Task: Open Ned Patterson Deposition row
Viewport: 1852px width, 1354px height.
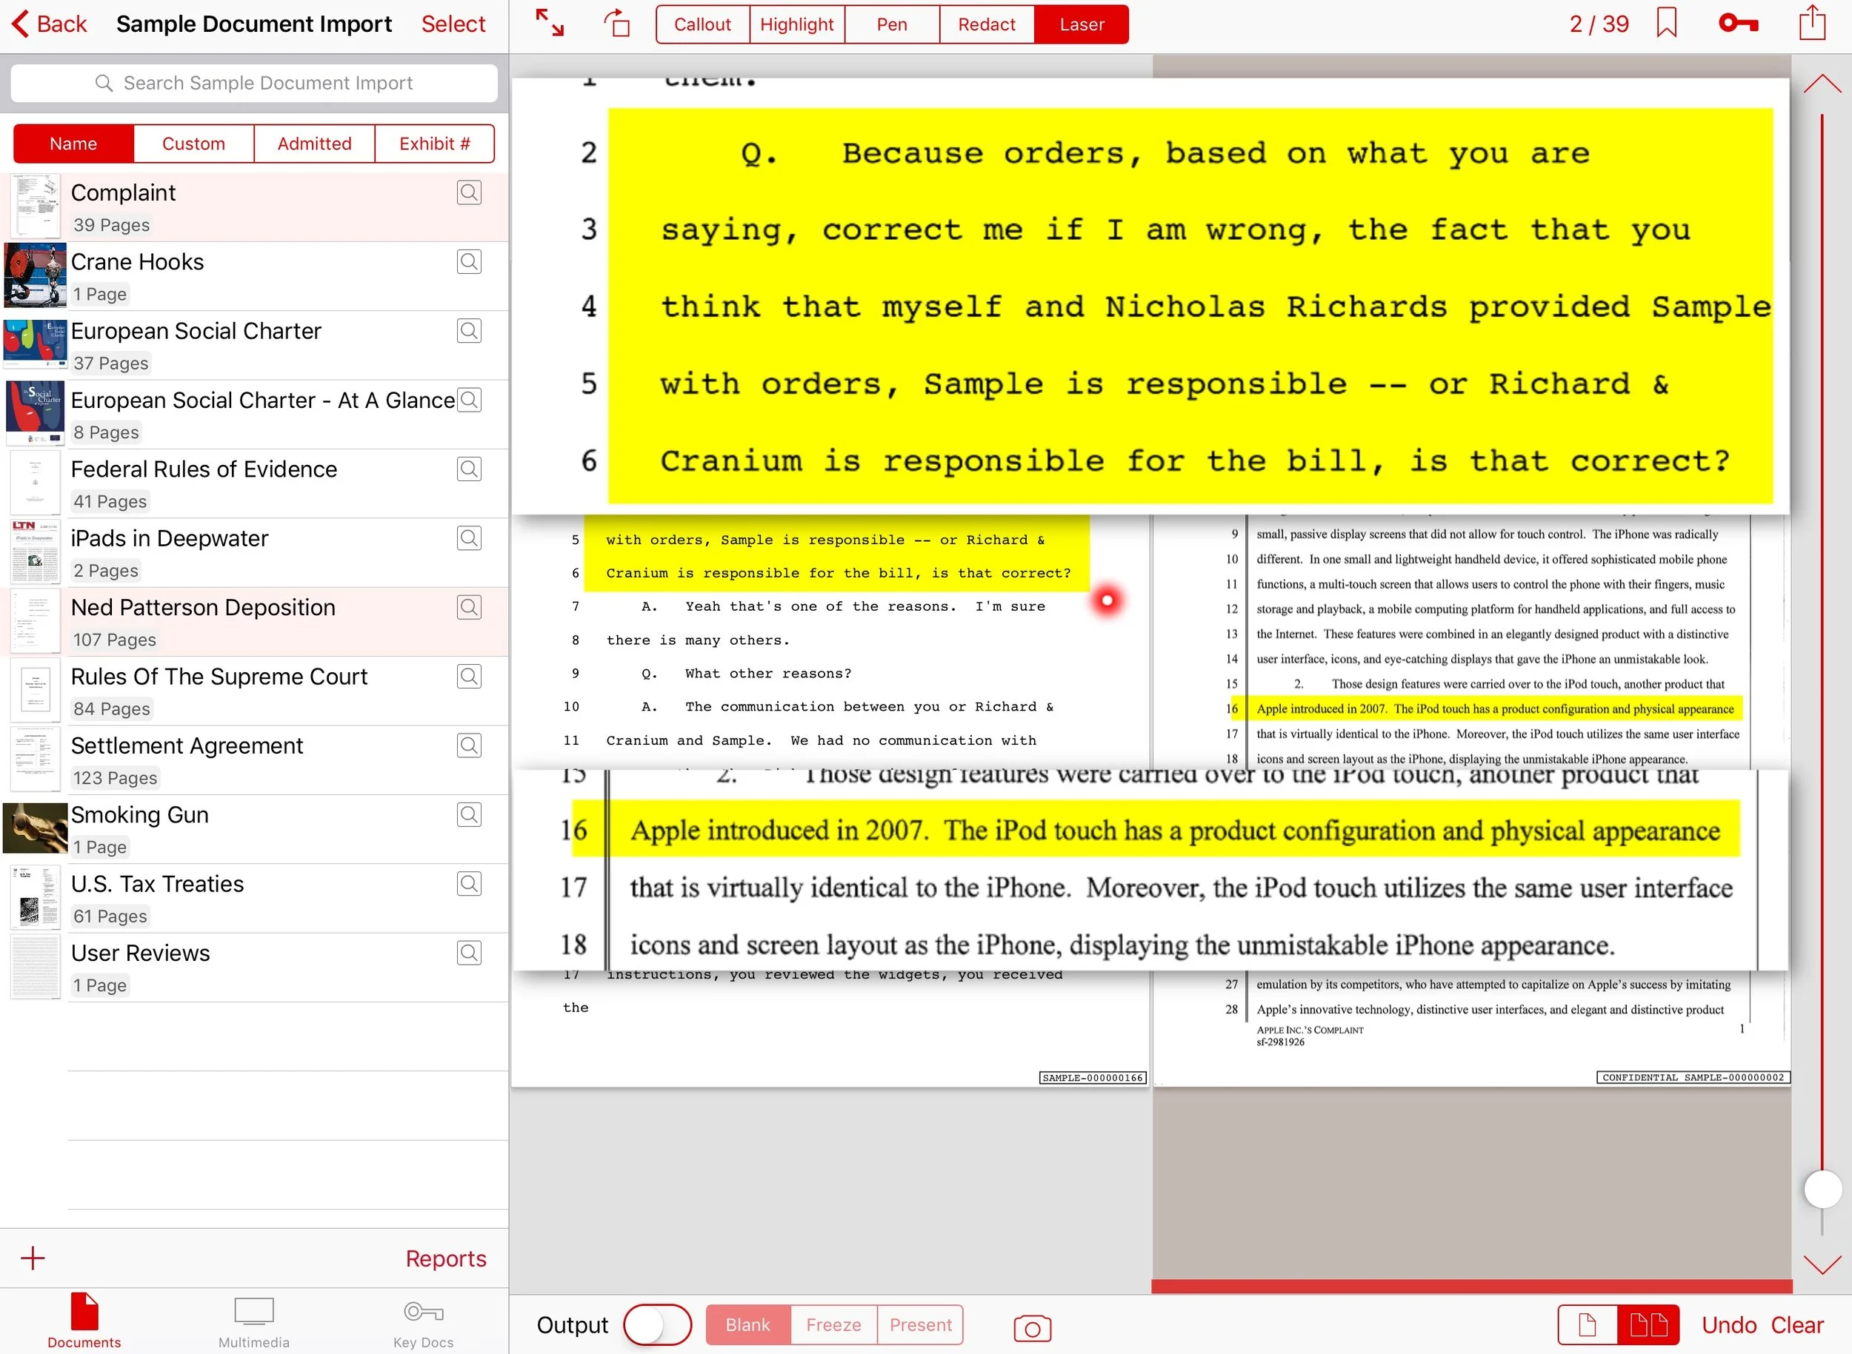Action: pyautogui.click(x=254, y=621)
